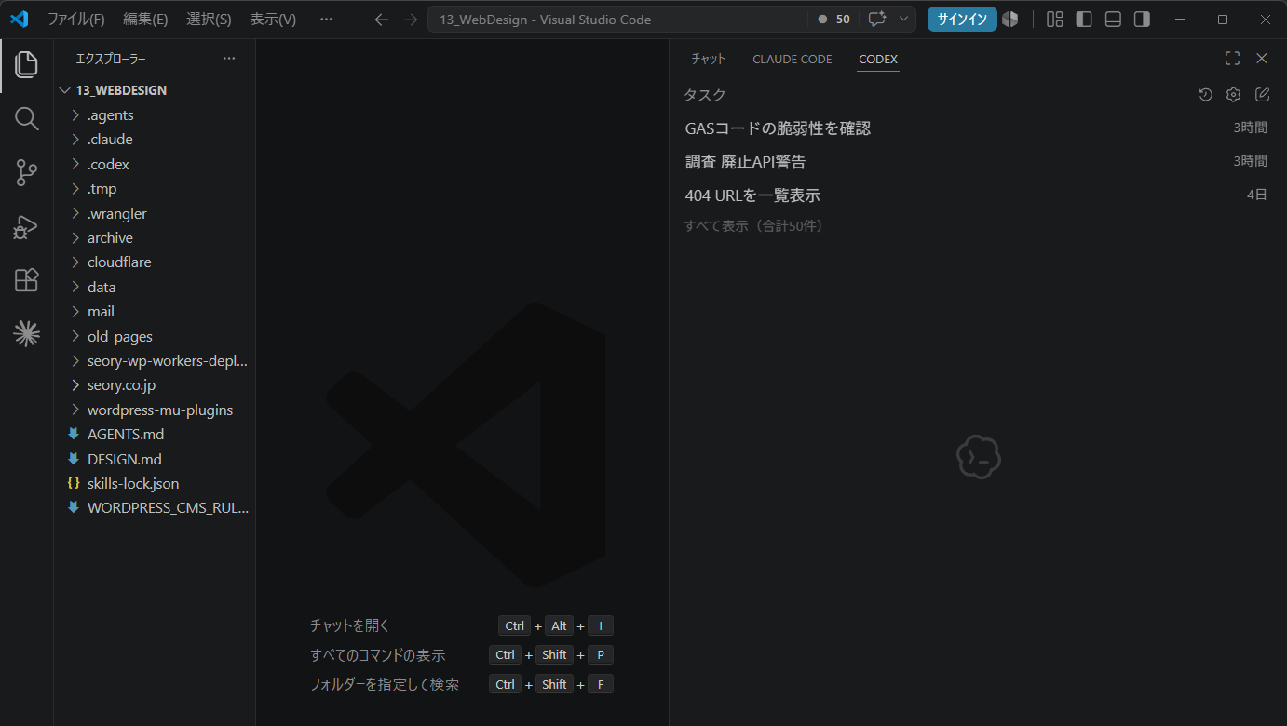Image resolution: width=1287 pixels, height=726 pixels.
Task: Click the VS Code logo in title bar
Action: tap(20, 19)
